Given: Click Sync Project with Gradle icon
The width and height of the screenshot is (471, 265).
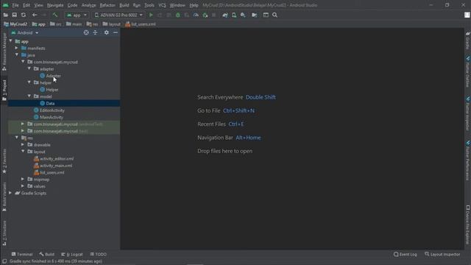Looking at the screenshot, I should pos(225,15).
